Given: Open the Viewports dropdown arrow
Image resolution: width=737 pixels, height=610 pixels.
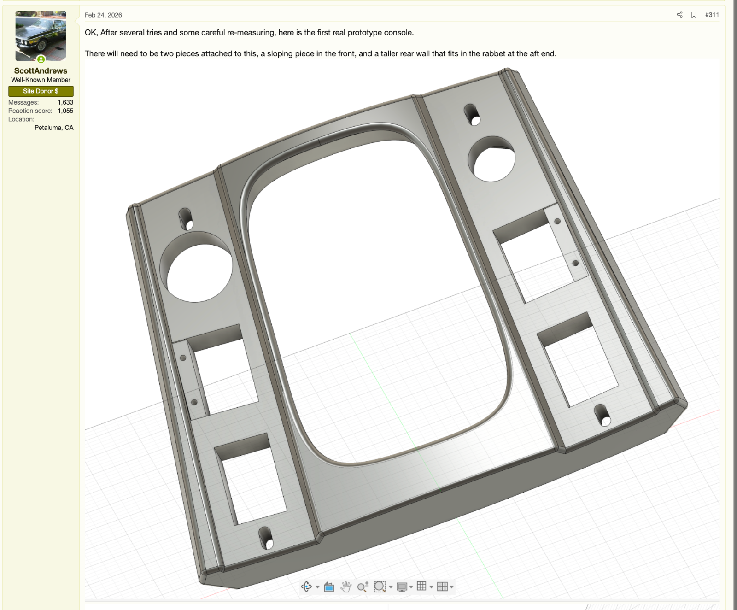Looking at the screenshot, I should point(451,587).
